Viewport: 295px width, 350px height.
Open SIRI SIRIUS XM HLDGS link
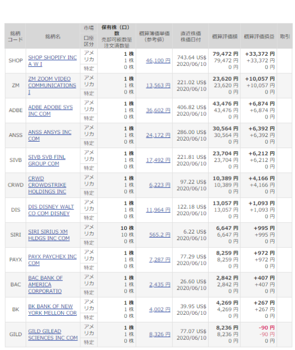49,235
